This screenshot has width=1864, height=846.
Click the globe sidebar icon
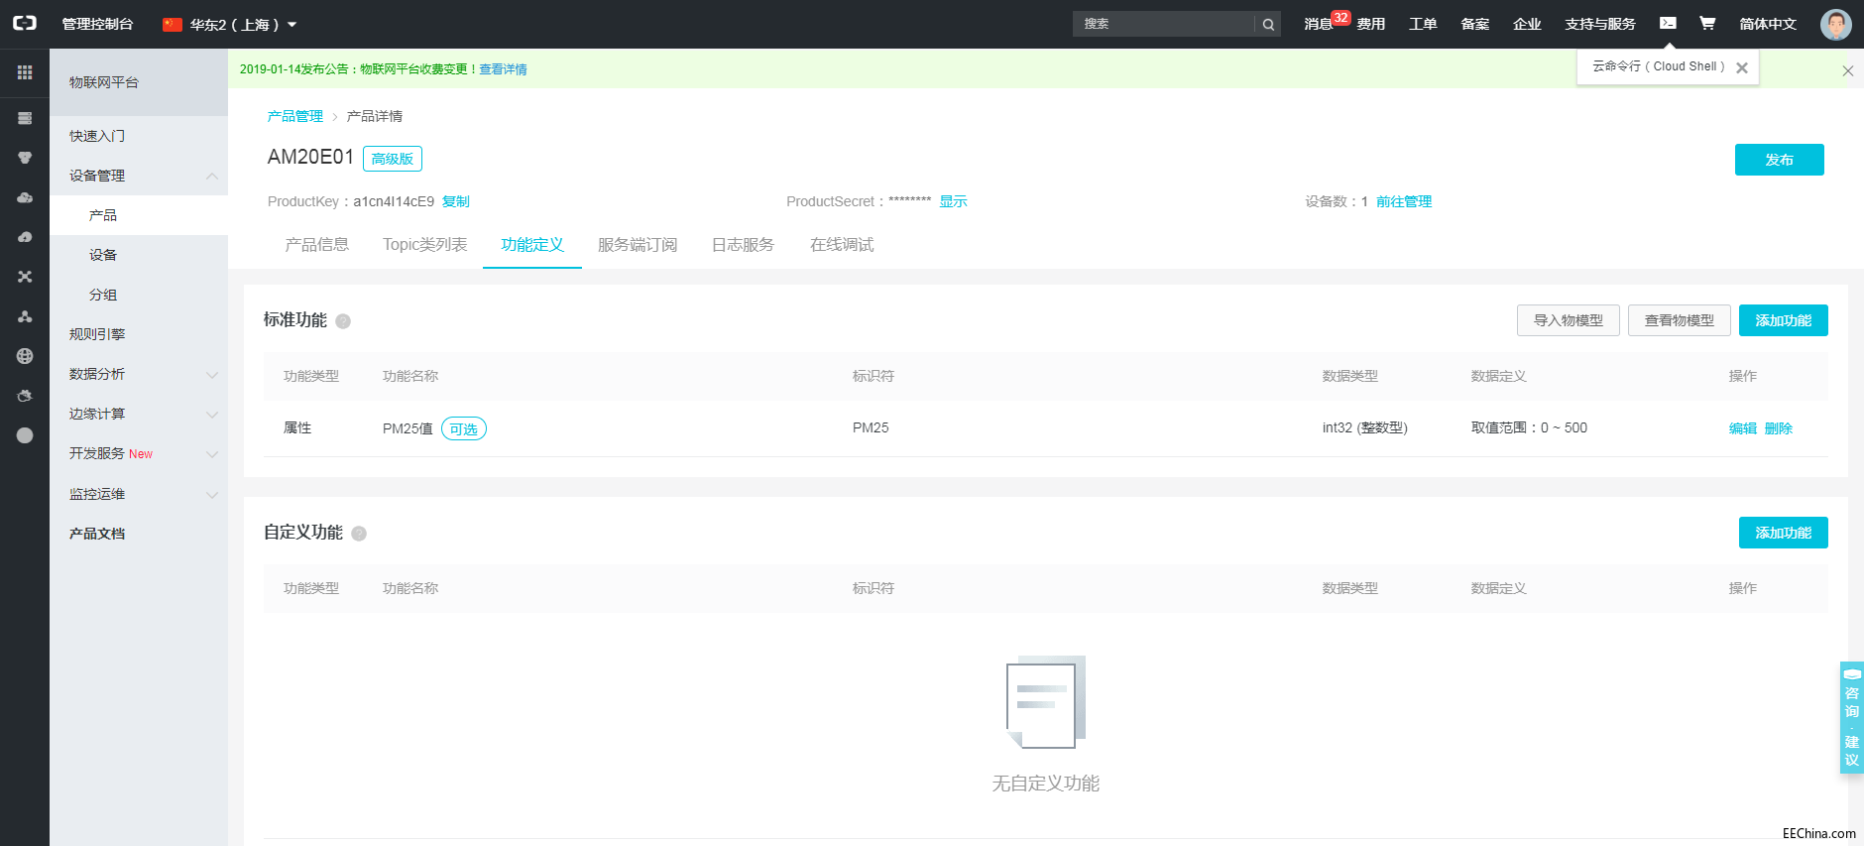coord(25,356)
